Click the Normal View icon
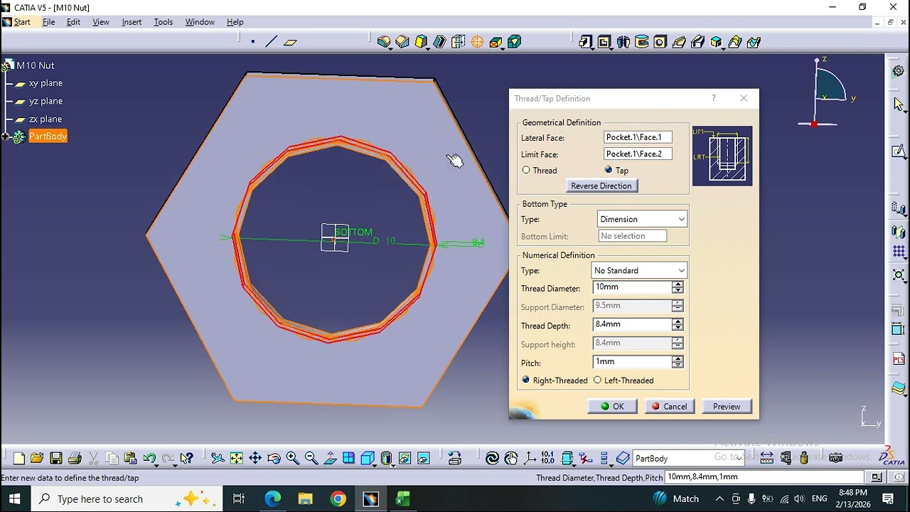 coord(330,459)
